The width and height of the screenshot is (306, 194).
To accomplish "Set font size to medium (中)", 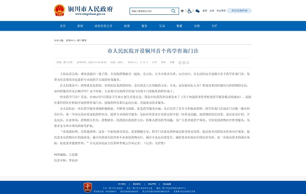I will 144,62.
